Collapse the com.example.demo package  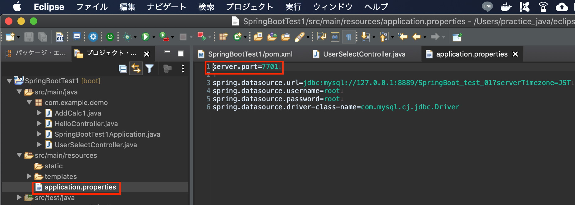point(29,102)
